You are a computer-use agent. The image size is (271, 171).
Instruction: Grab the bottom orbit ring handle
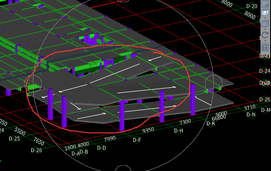pos(123,168)
